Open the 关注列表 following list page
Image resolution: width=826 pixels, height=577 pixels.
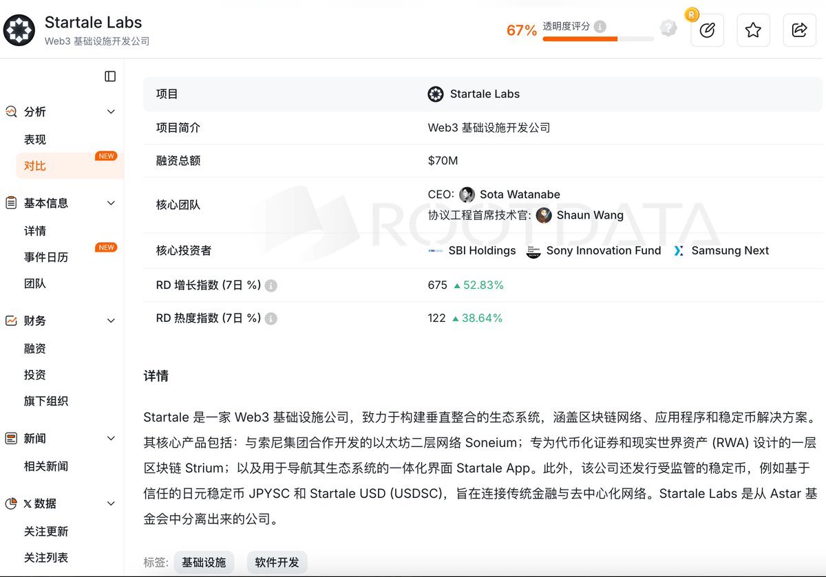click(x=46, y=558)
